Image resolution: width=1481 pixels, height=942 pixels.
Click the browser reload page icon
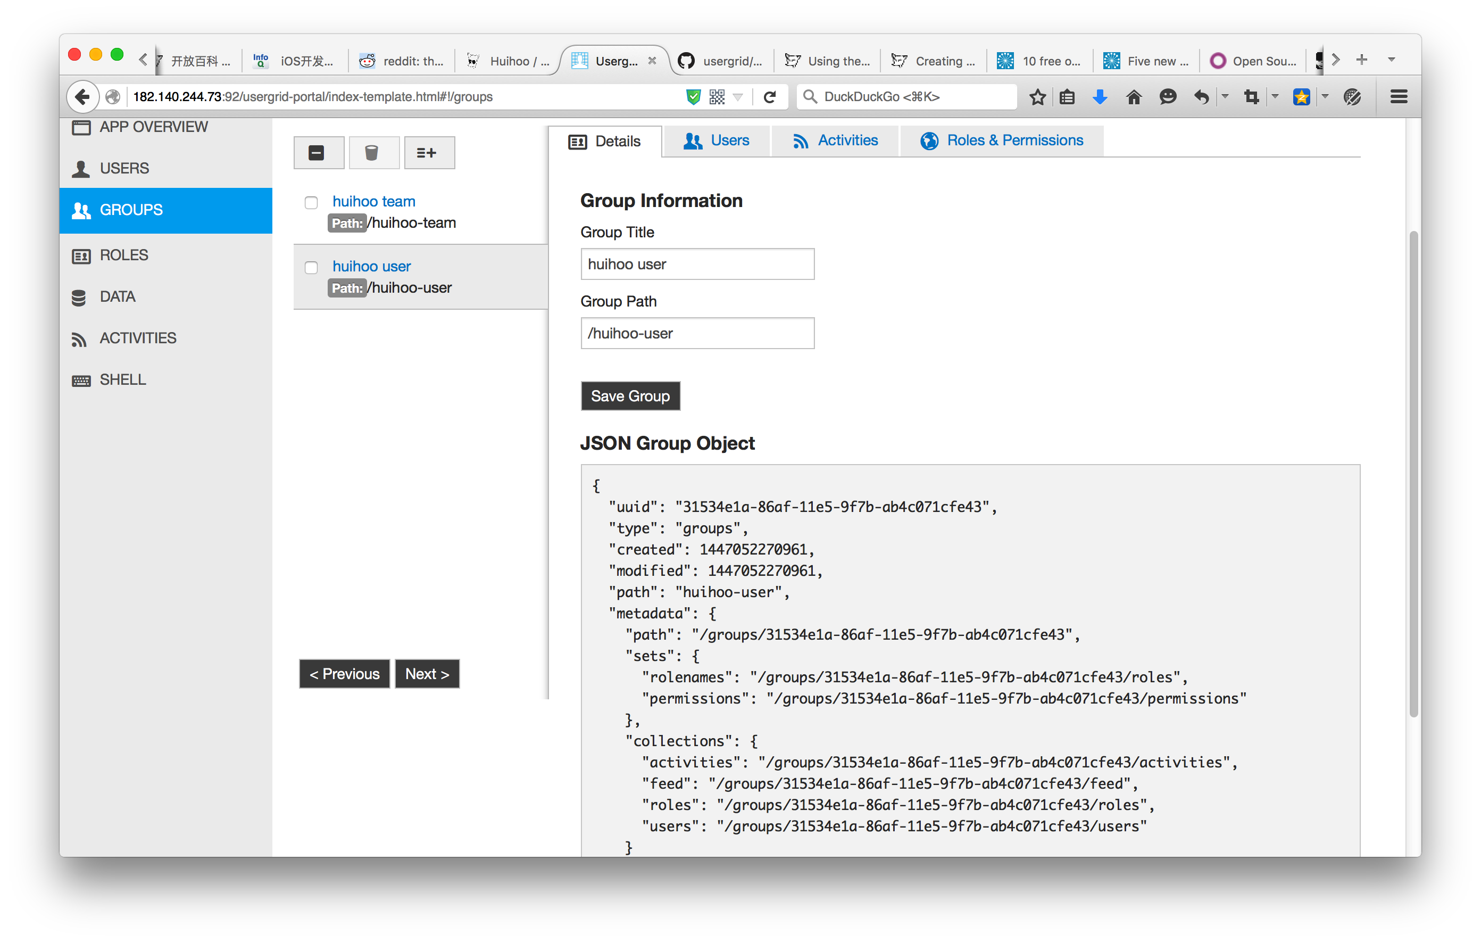[769, 97]
